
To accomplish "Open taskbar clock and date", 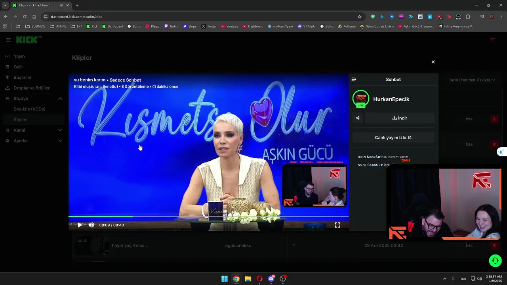I will pyautogui.click(x=494, y=279).
